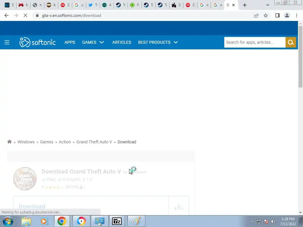This screenshot has width=303, height=227.
Task: Bookmark this page with the star icon
Action: [266, 15]
